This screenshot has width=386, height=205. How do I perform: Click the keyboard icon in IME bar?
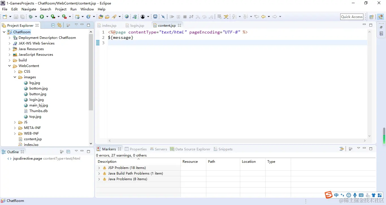pos(361,195)
